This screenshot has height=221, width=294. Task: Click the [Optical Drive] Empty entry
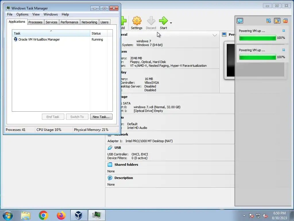[148, 111]
